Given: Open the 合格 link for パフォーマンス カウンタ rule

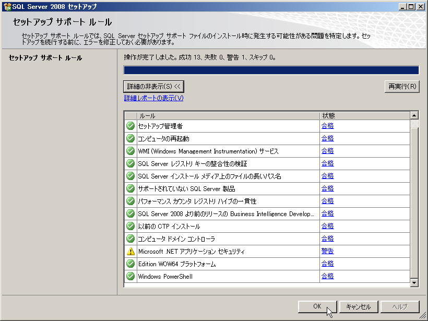Looking at the screenshot, I should pyautogui.click(x=328, y=201).
